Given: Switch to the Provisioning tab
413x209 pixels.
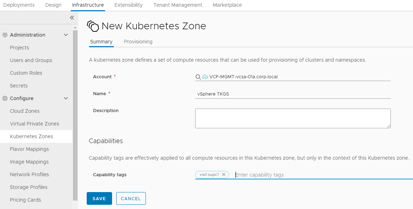Looking at the screenshot, I should point(138,42).
